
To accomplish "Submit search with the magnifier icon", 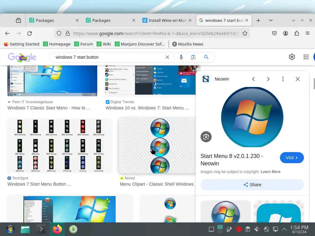I will (x=206, y=57).
